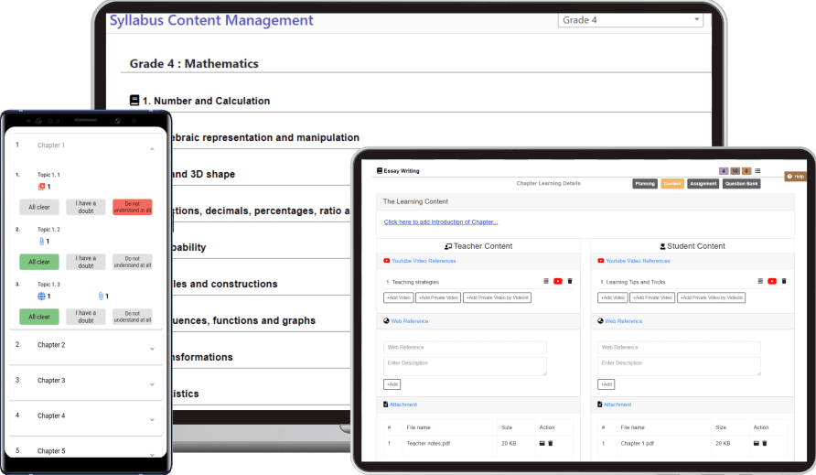Select I have a doubt for Topic 1.3
816x475 pixels.
click(86, 316)
